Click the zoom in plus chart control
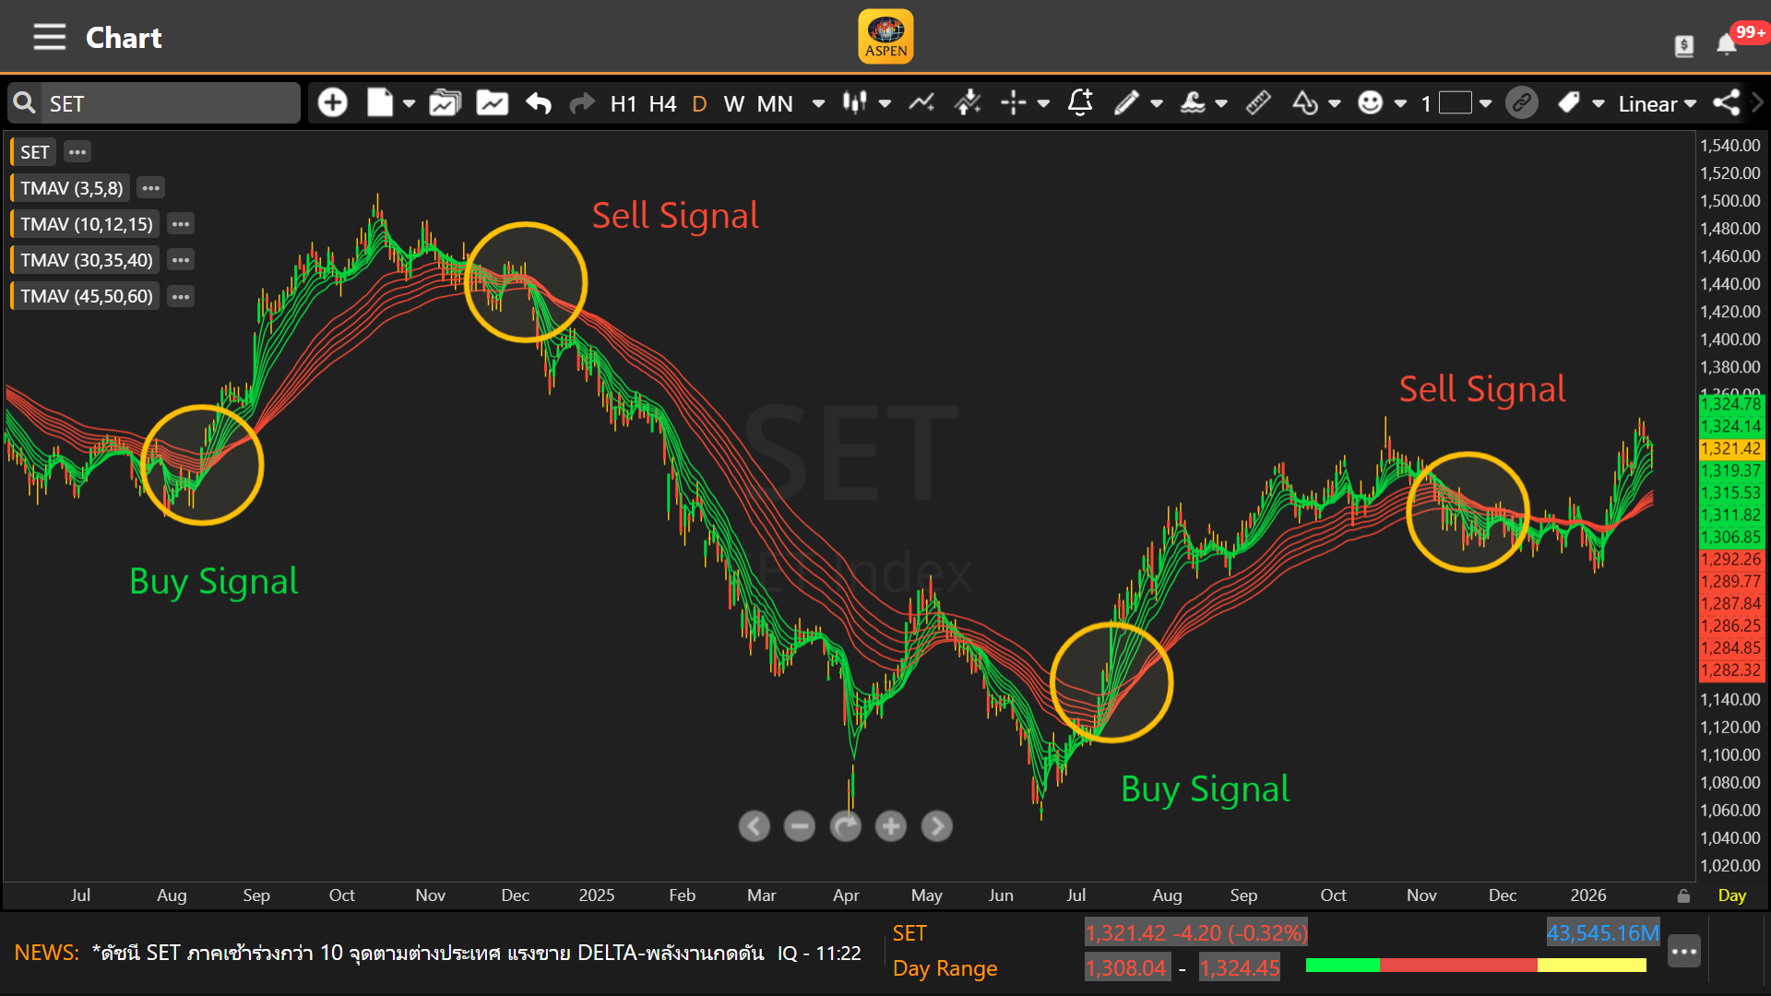This screenshot has height=996, width=1771. (890, 826)
